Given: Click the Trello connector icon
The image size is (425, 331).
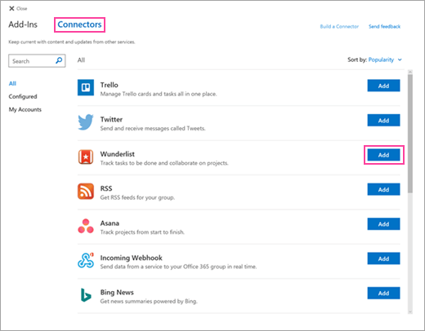Looking at the screenshot, I should [x=86, y=87].
